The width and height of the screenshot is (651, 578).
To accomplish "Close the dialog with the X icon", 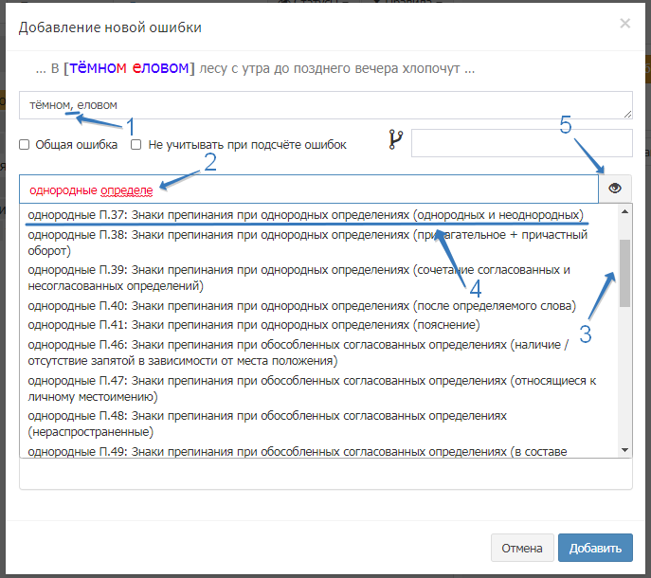I will point(624,24).
